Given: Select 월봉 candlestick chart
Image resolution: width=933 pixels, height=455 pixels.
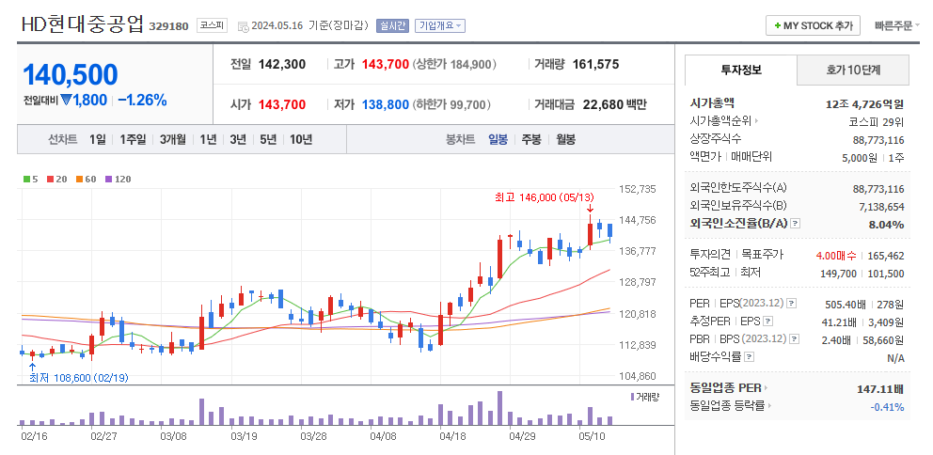Looking at the screenshot, I should (566, 140).
